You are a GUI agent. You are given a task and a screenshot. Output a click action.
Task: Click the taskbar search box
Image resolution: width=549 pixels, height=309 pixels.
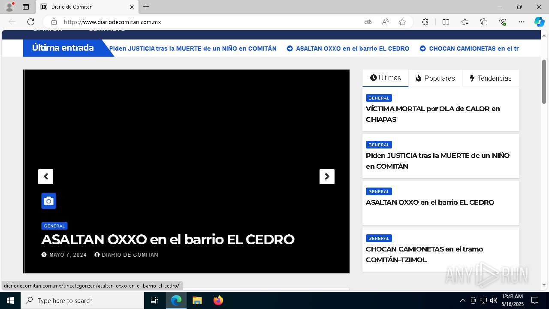tap(82, 300)
